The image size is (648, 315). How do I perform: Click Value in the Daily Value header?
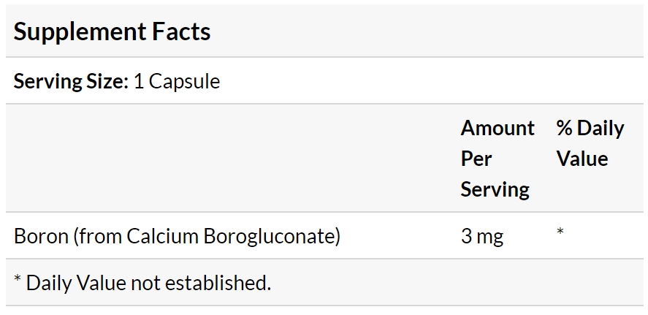click(582, 159)
